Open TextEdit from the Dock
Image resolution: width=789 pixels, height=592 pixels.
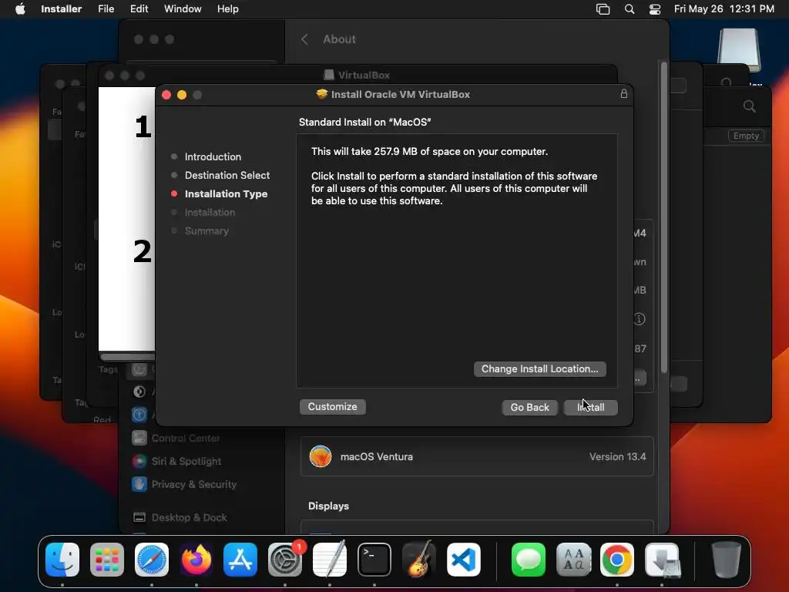coord(330,560)
